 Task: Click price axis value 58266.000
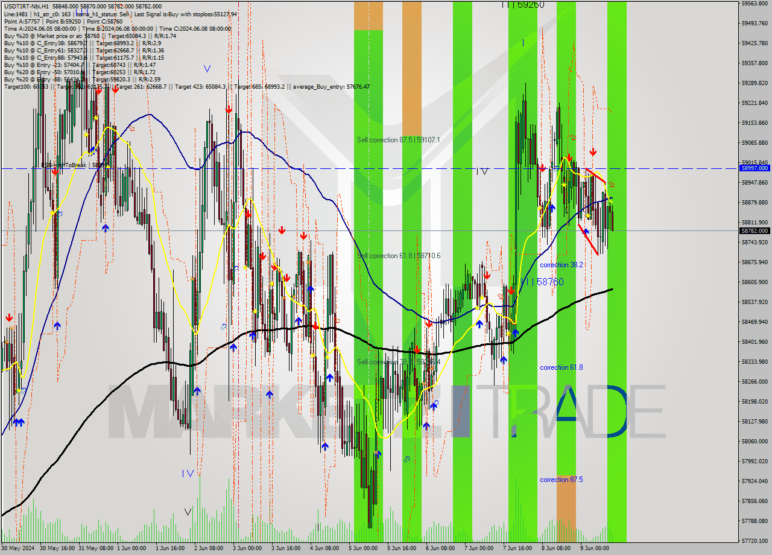[755, 381]
